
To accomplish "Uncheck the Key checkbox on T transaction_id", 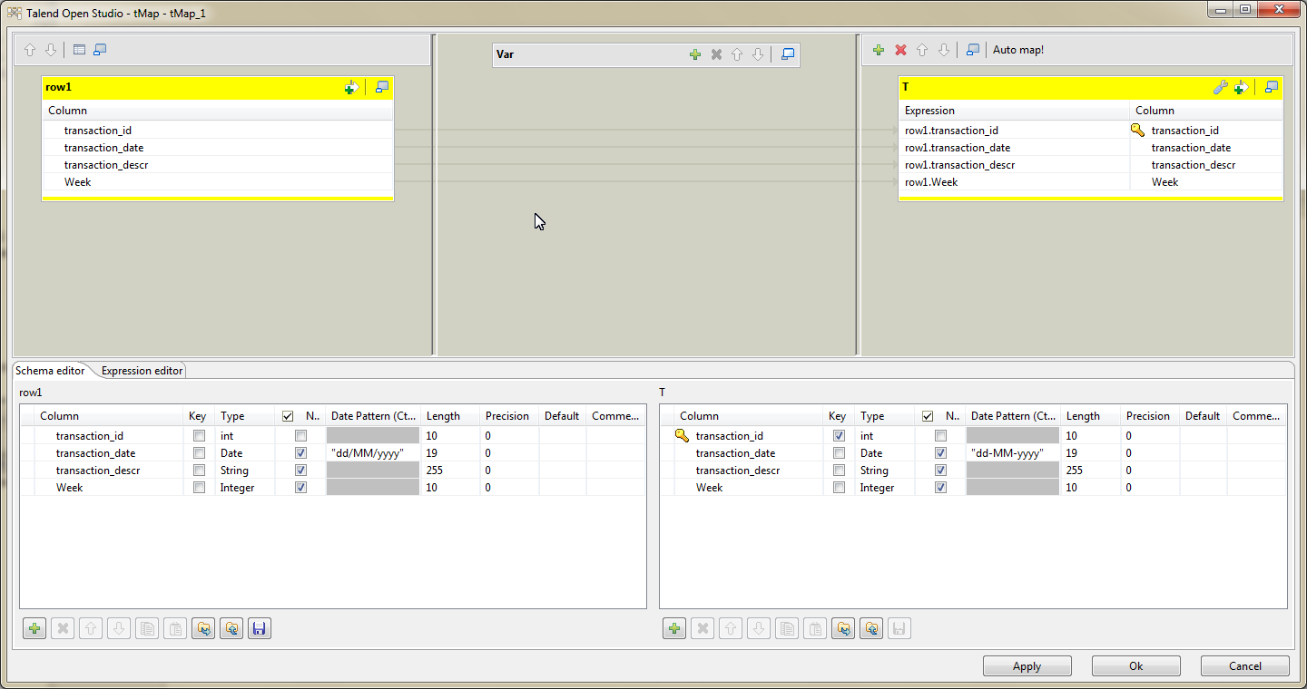I will 839,435.
